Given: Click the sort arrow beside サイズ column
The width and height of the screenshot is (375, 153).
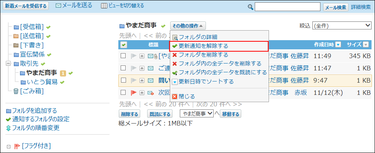Looking at the screenshot, I should click(x=366, y=44).
